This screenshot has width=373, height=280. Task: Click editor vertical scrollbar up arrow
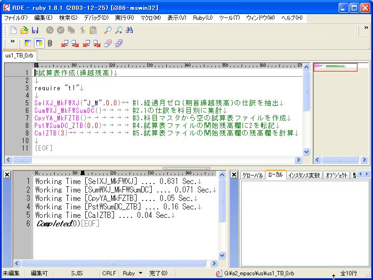[307, 67]
